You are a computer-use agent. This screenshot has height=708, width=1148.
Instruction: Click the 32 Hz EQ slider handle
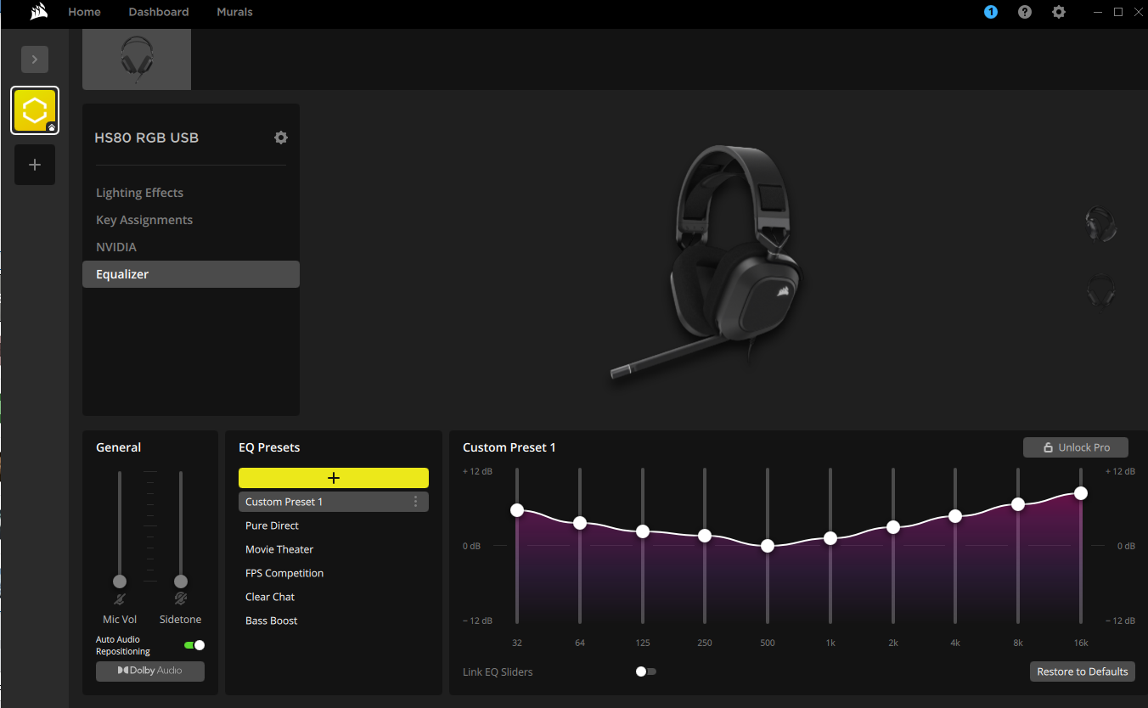(x=517, y=510)
